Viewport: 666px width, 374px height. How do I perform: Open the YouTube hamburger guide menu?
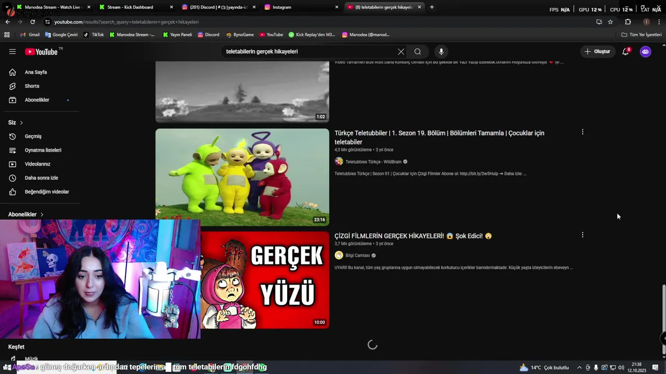(12, 51)
